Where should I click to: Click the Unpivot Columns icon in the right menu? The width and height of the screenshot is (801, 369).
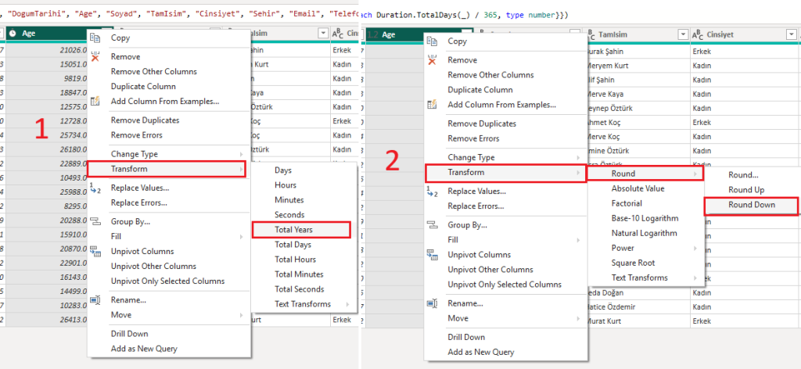[x=432, y=255]
